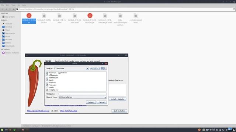Open Firefox from the taskbar tray
Viewport: 236px width, 132px height.
click(x=199, y=130)
